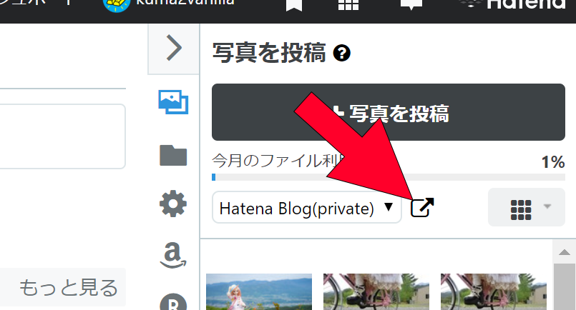This screenshot has width=576, height=310.
Task: Open the grid view mode dropdown
Action: (x=527, y=207)
